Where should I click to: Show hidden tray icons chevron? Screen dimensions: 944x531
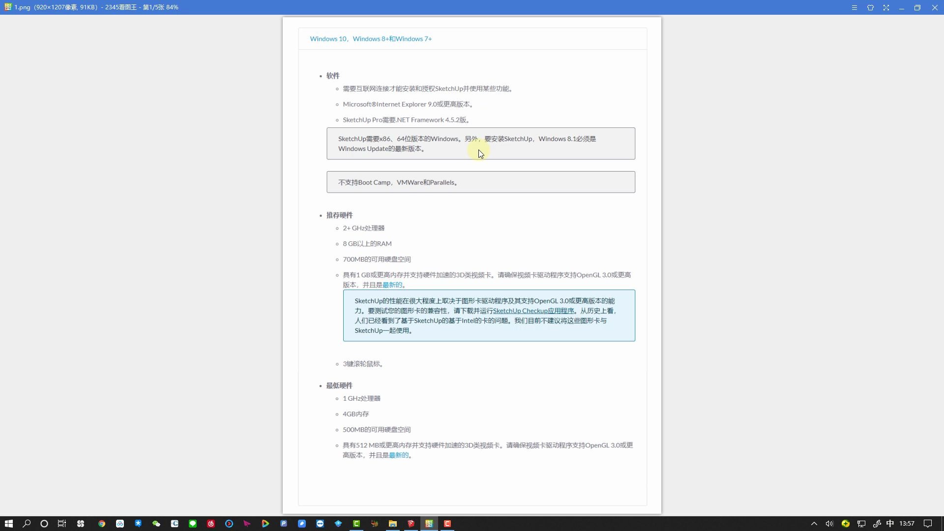(814, 524)
